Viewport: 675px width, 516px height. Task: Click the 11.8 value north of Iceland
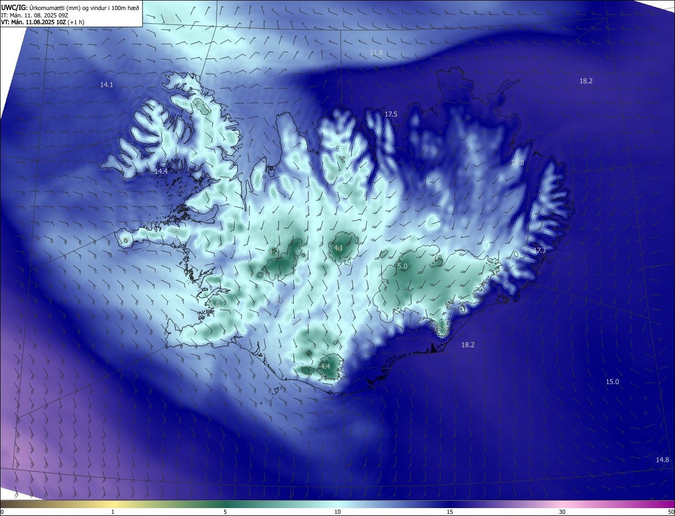pyautogui.click(x=376, y=52)
